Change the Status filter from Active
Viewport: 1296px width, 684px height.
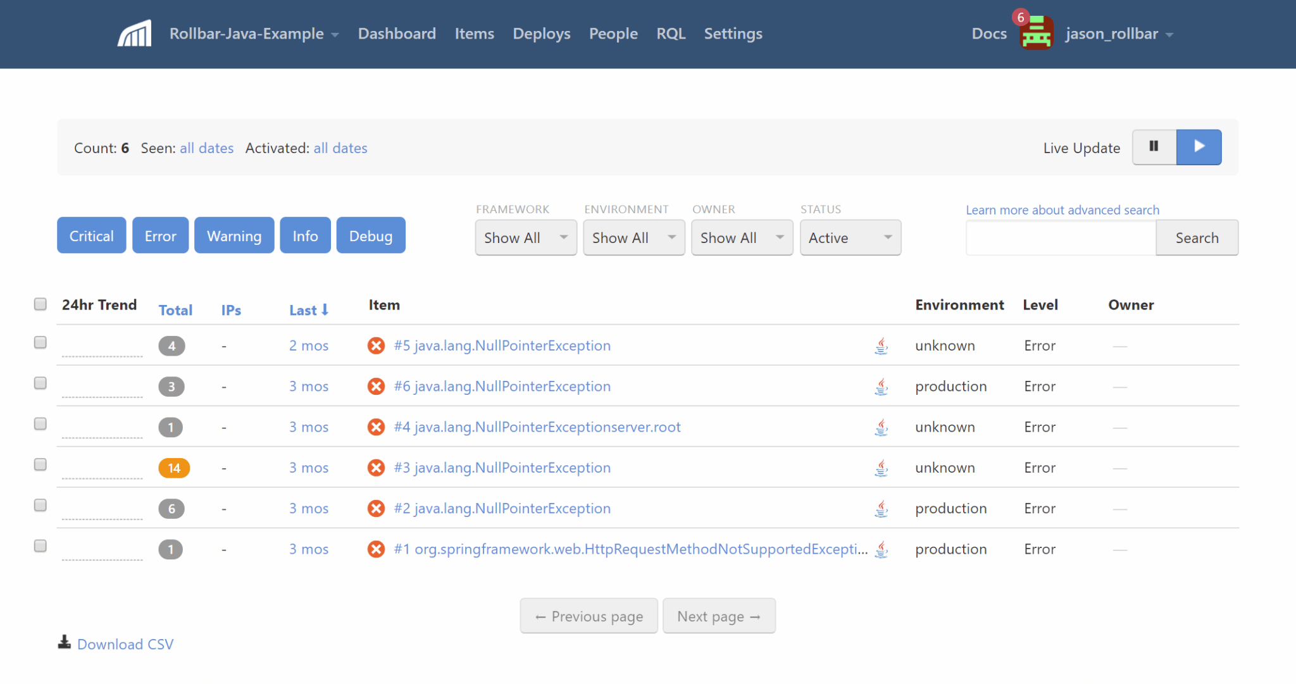pos(850,237)
